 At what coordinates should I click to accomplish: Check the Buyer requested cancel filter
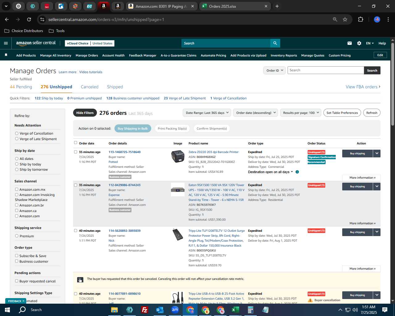click(x=17, y=281)
